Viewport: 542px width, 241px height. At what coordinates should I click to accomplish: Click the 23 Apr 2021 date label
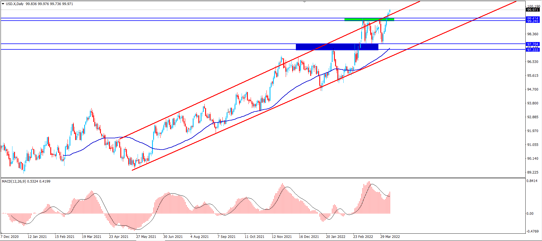(119, 237)
